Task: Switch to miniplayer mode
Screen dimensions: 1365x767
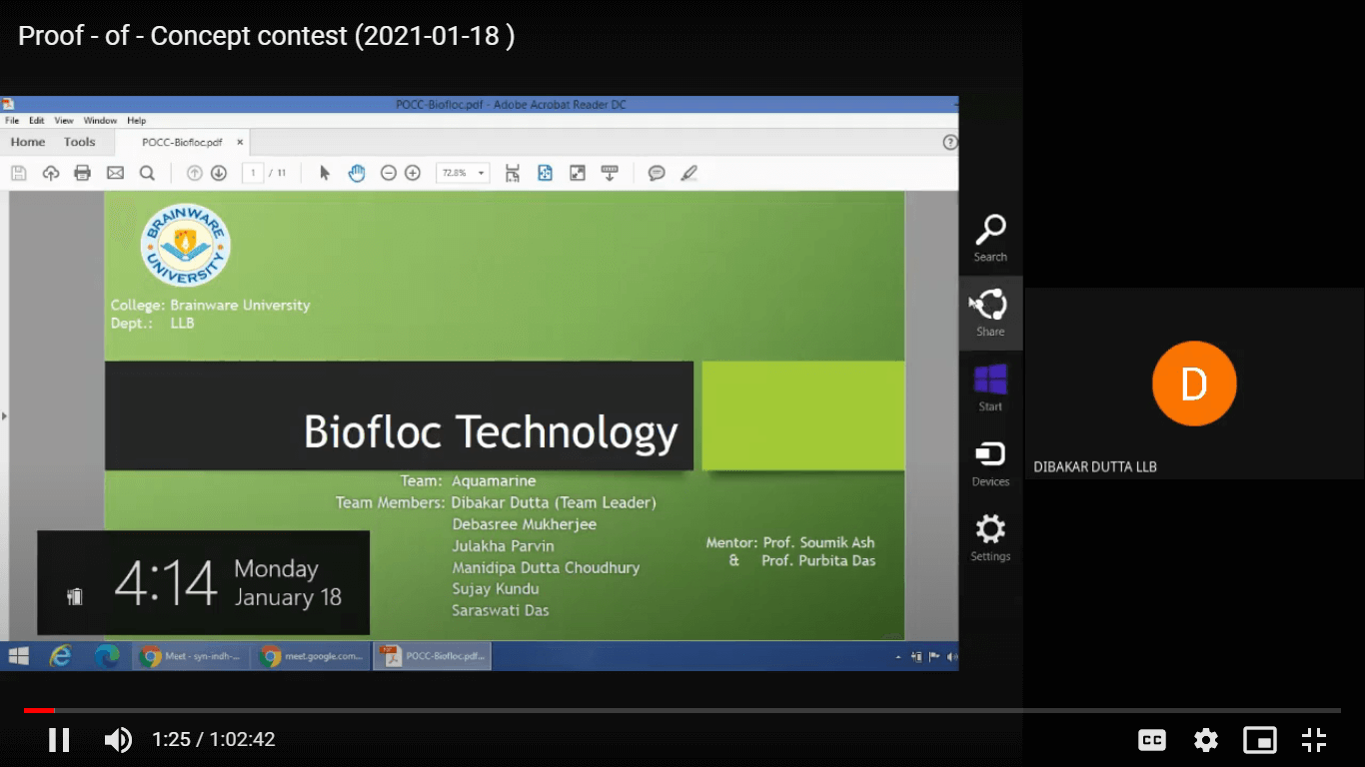Action: click(x=1260, y=740)
